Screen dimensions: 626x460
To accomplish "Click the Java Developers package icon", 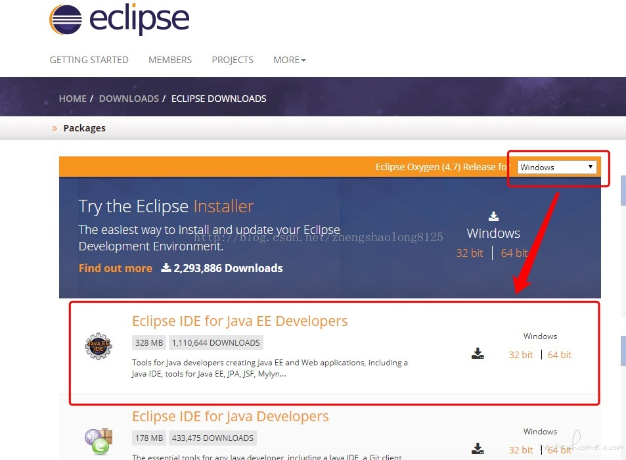I will (x=99, y=441).
